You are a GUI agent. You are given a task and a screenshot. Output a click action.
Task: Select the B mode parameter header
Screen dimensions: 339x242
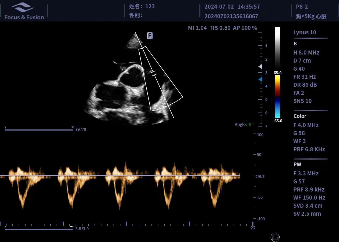(295, 44)
